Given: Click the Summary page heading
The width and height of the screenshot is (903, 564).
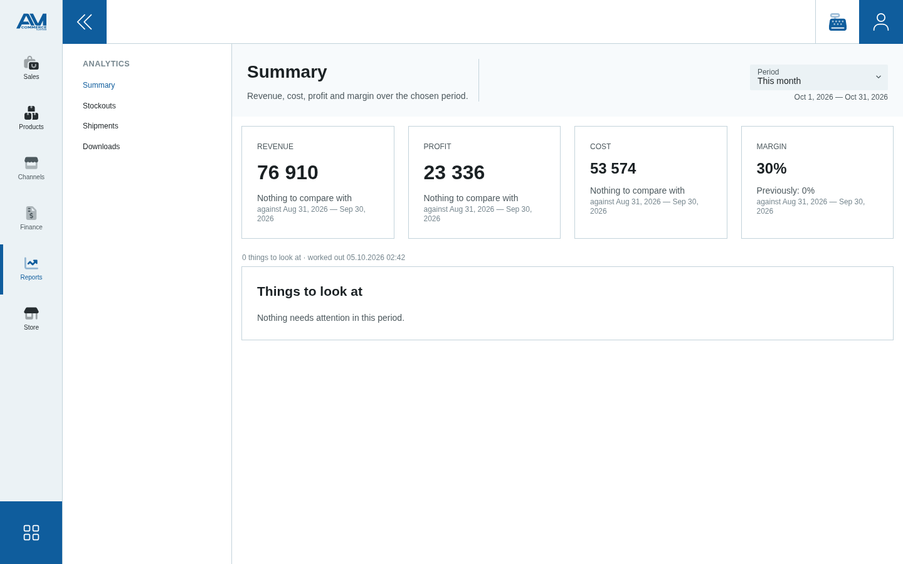Looking at the screenshot, I should pyautogui.click(x=287, y=71).
